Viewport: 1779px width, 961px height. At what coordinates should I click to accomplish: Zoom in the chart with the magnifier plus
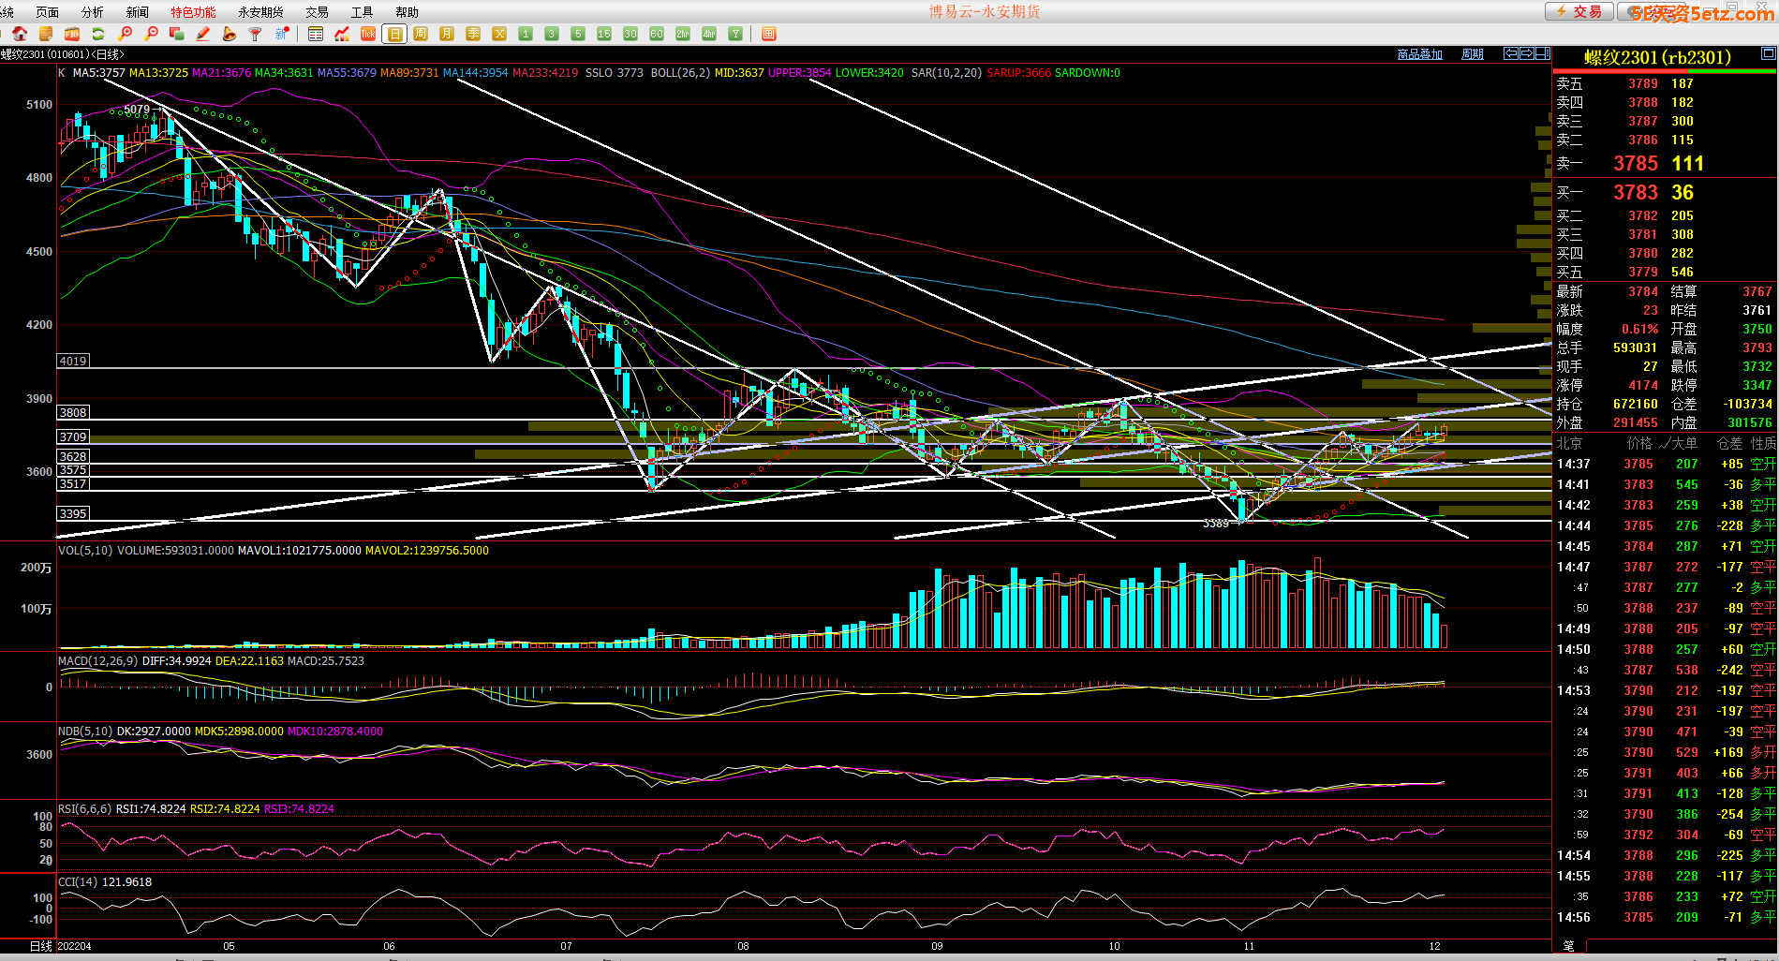pos(125,34)
